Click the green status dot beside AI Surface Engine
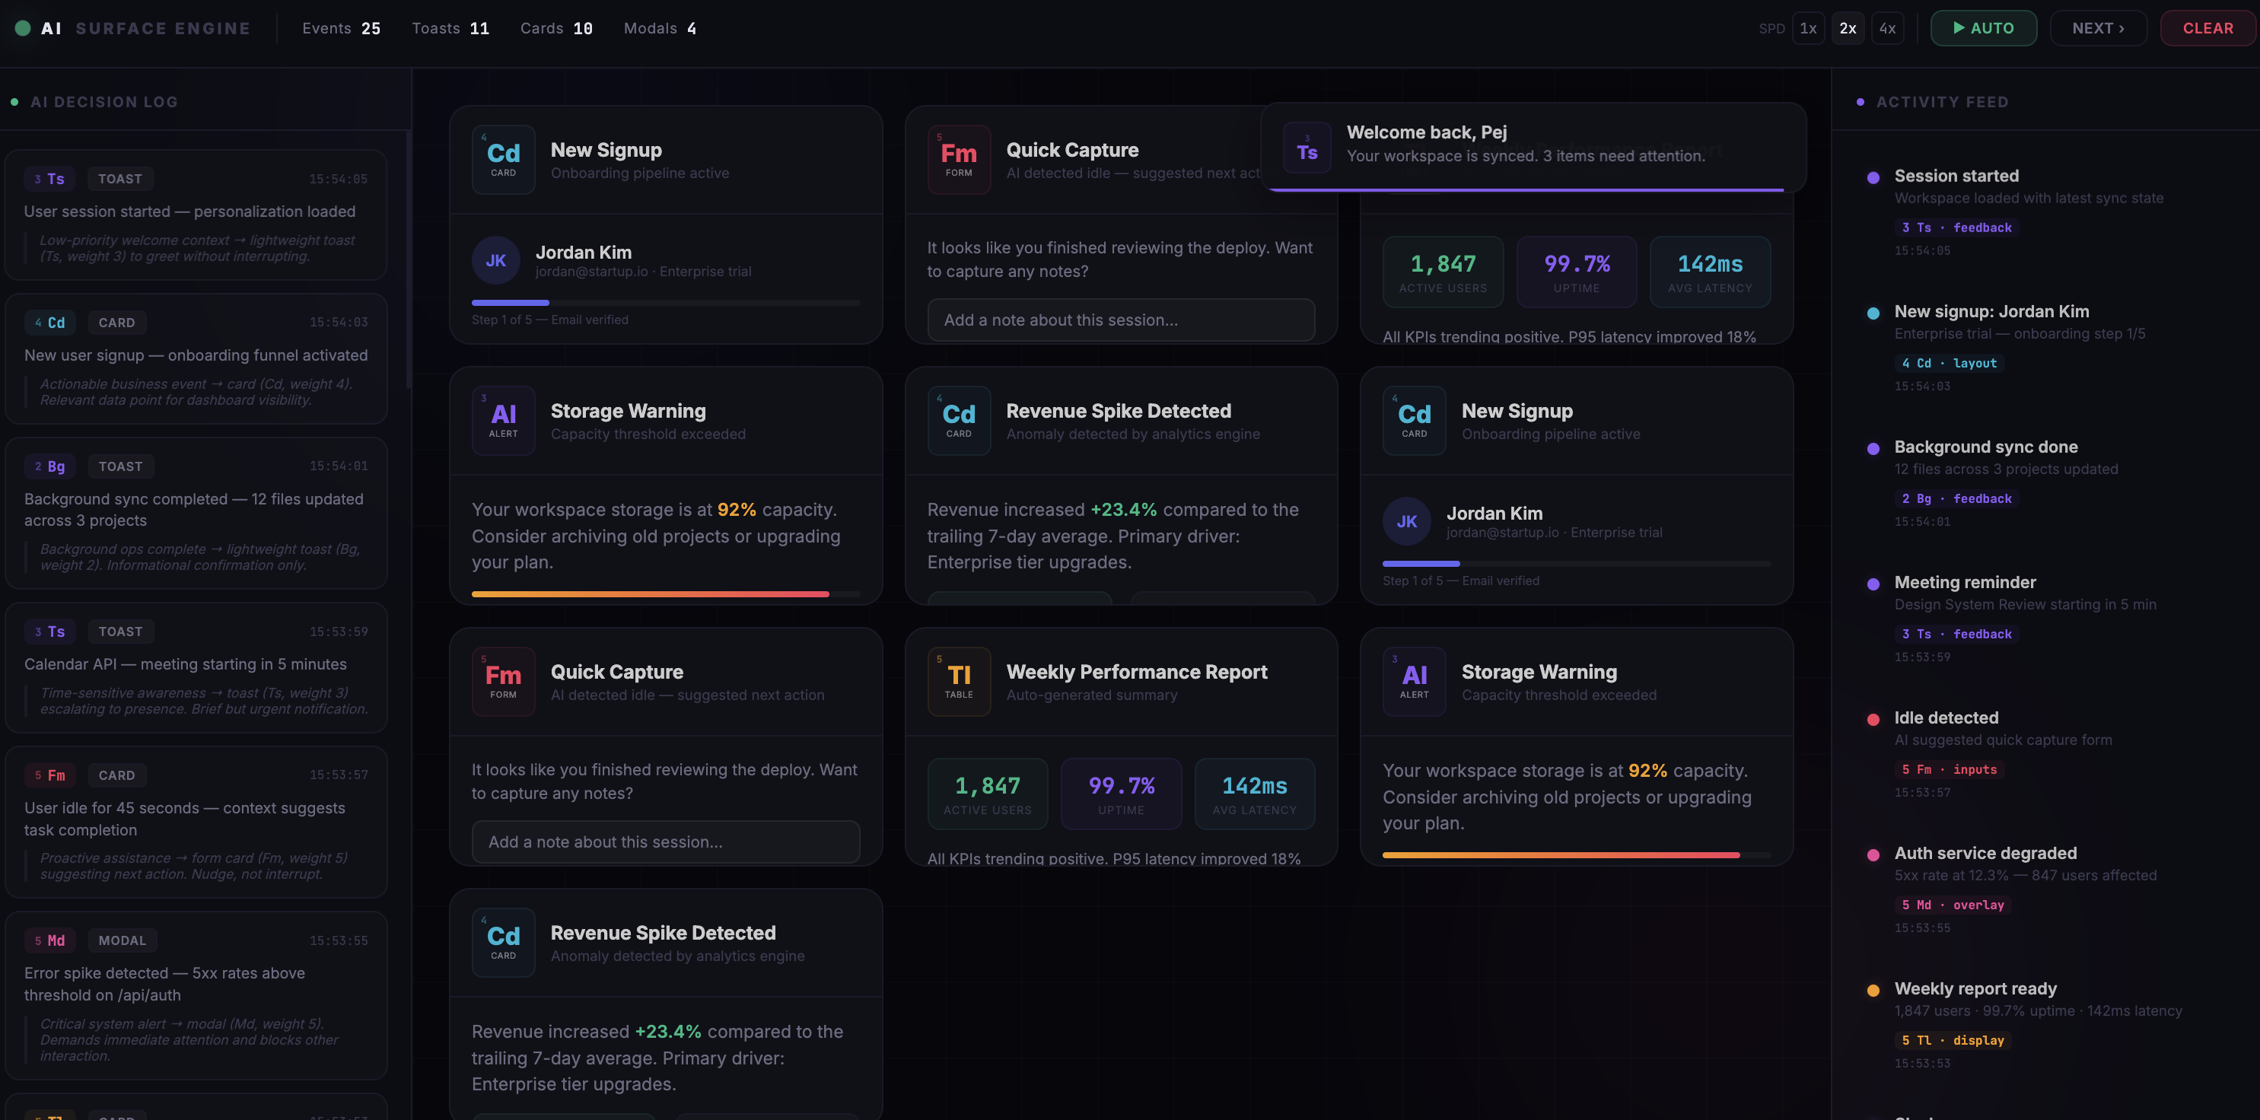The height and width of the screenshot is (1120, 2260). [23, 28]
